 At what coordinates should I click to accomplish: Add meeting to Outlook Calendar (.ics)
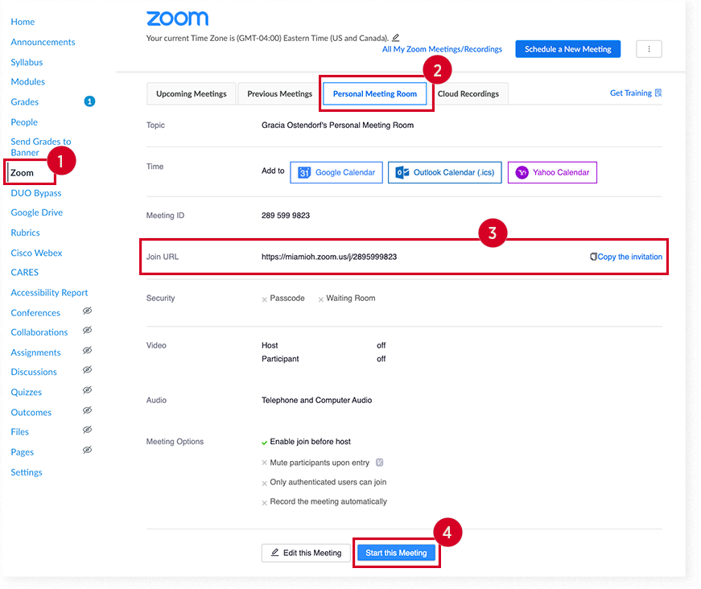click(445, 172)
